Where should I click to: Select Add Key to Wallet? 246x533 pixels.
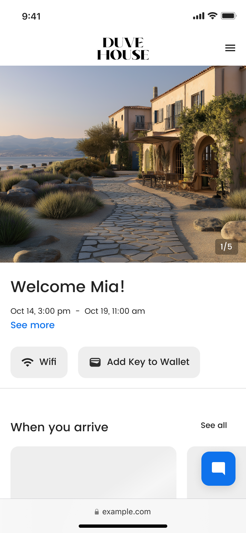139,362
